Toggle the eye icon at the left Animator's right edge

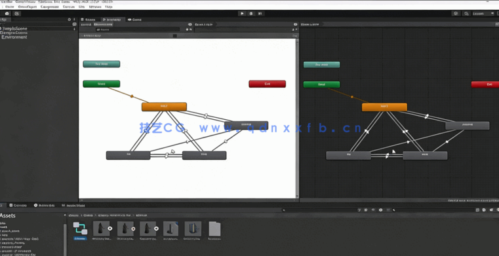click(296, 24)
